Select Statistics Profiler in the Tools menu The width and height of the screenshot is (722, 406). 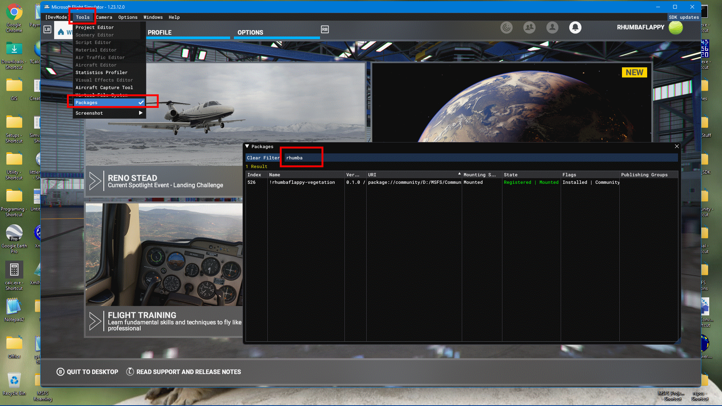[102, 73]
